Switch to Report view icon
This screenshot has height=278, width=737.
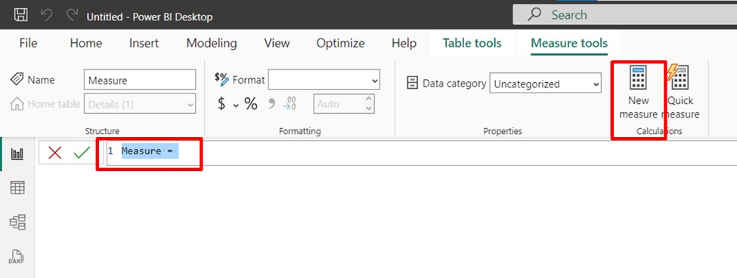coord(17,154)
